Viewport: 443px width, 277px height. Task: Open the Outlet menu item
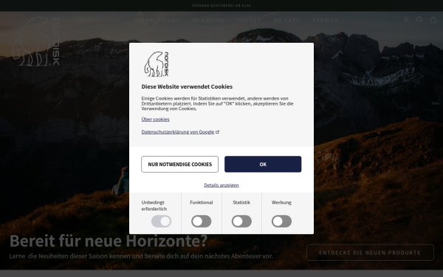pyautogui.click(x=249, y=21)
